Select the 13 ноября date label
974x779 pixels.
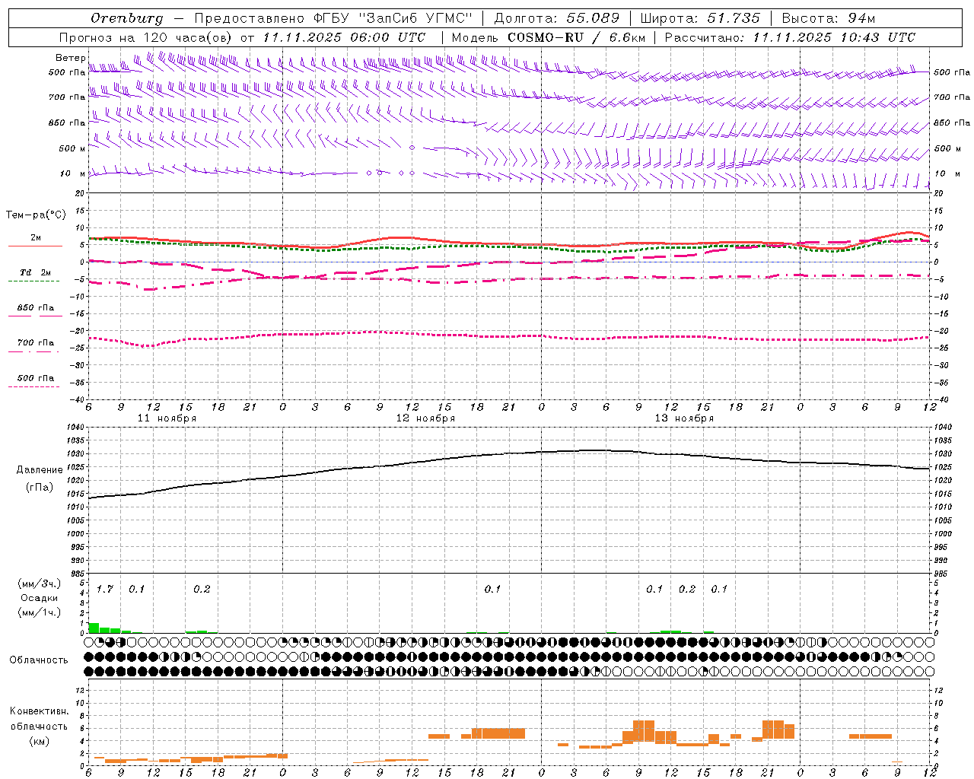684,418
